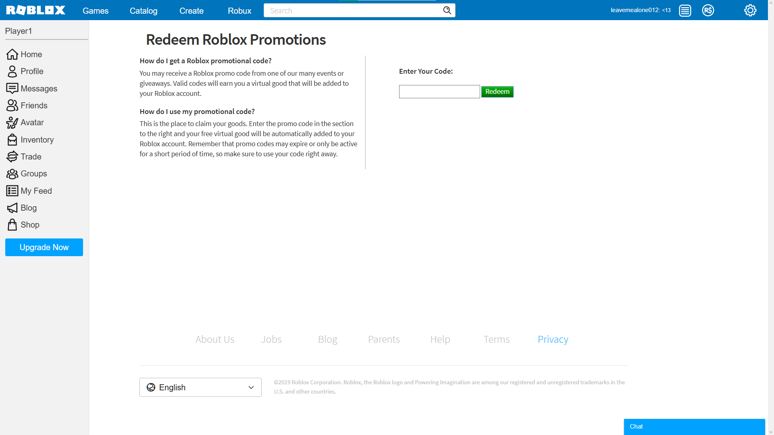Open the Privacy footer link
The image size is (774, 435).
(553, 340)
